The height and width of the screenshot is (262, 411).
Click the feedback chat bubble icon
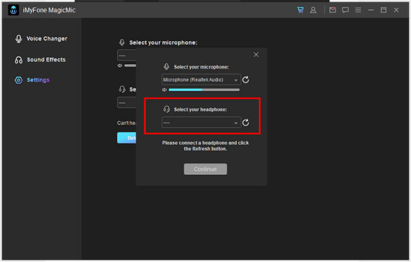[346, 10]
